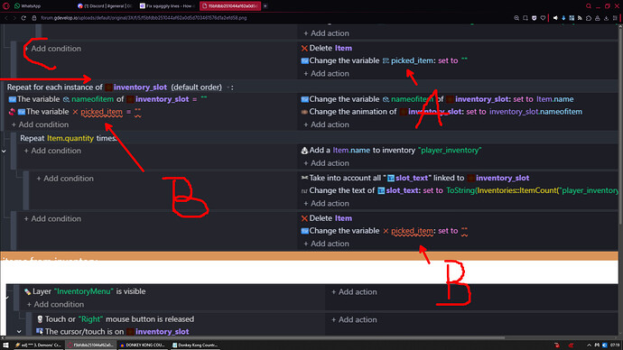This screenshot has width=623, height=350.
Task: Click the horizontal scrollbar under the image
Action: [x=255, y=338]
